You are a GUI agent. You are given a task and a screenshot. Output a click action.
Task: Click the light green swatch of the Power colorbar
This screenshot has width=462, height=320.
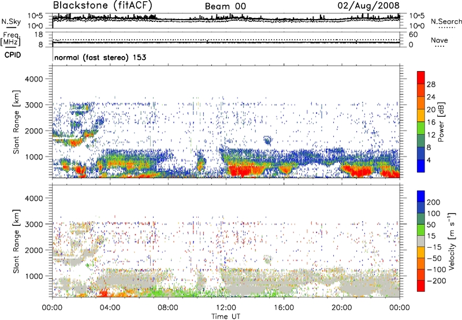pyautogui.click(x=421, y=128)
